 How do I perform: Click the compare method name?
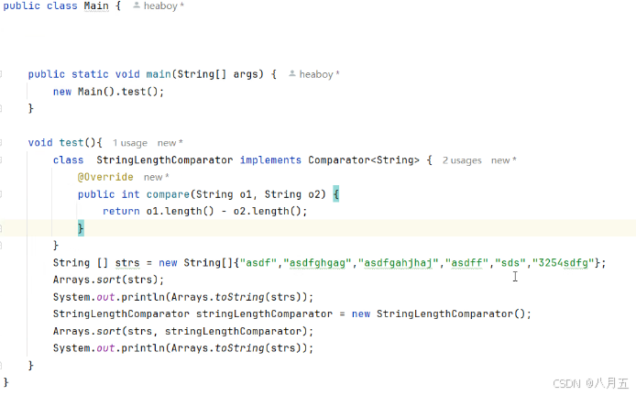click(168, 194)
